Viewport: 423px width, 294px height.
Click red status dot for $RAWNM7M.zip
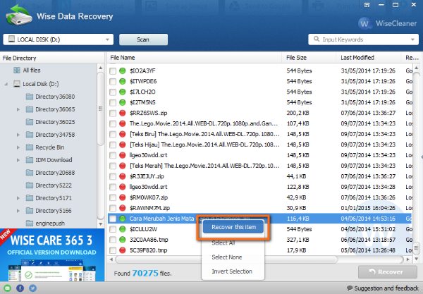click(x=123, y=208)
